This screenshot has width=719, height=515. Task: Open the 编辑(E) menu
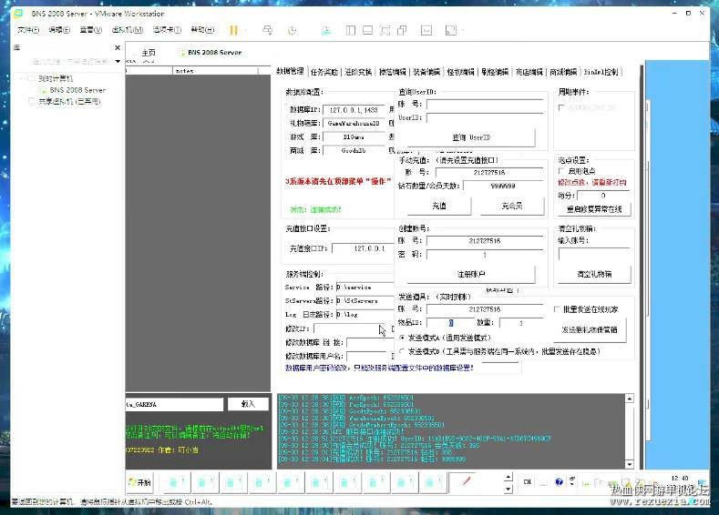[x=59, y=30]
